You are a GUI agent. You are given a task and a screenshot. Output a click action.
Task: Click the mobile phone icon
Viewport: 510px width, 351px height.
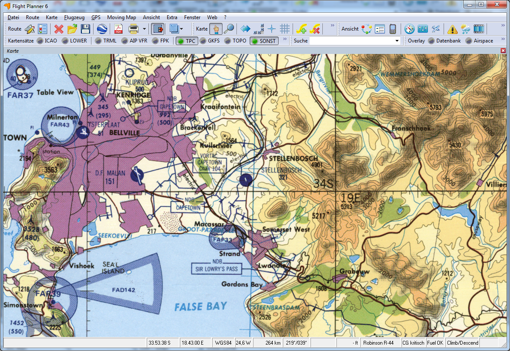[x=393, y=29]
